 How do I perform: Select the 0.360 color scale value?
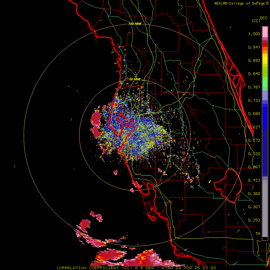[x=254, y=194]
